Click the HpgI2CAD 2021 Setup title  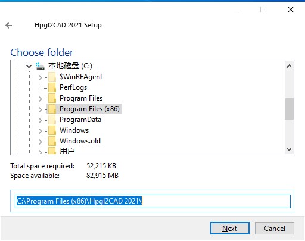click(68, 25)
